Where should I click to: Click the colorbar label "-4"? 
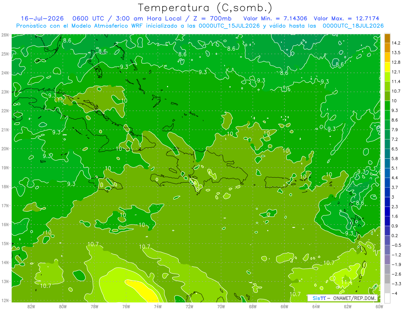395,293
